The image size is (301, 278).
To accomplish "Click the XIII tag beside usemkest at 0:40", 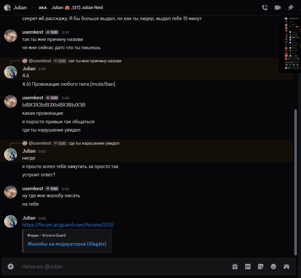I will [52, 98].
